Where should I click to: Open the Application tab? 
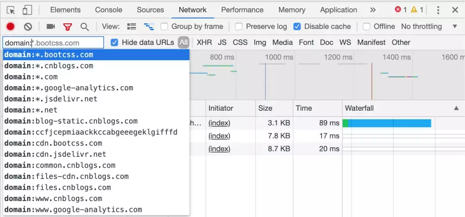click(338, 10)
